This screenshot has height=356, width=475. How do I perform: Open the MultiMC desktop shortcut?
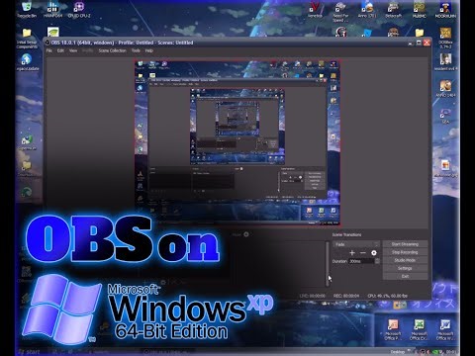click(x=420, y=10)
